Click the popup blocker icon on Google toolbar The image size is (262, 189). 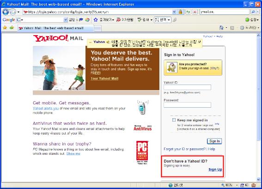pos(118,20)
